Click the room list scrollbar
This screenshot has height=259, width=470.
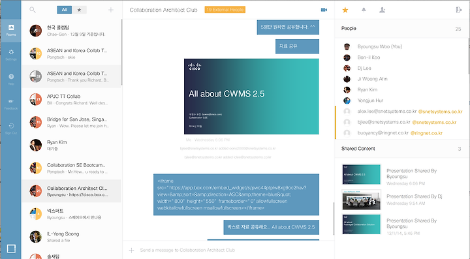point(121,52)
